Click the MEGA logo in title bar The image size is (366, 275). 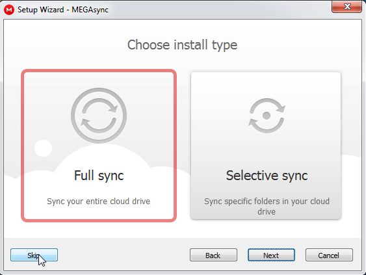(x=9, y=10)
